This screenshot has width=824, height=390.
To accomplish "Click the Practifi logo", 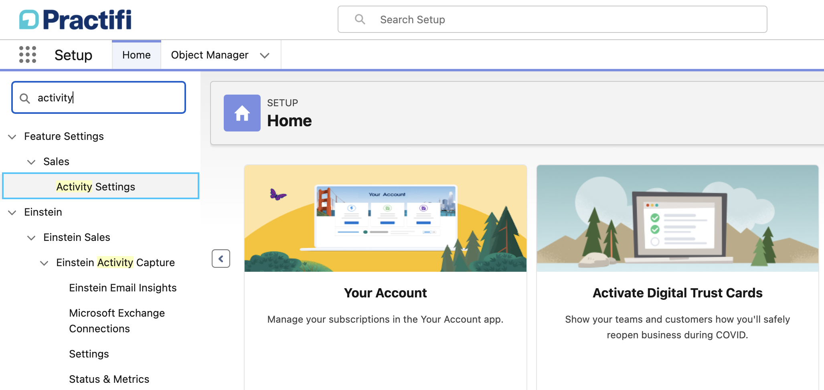I will [75, 20].
